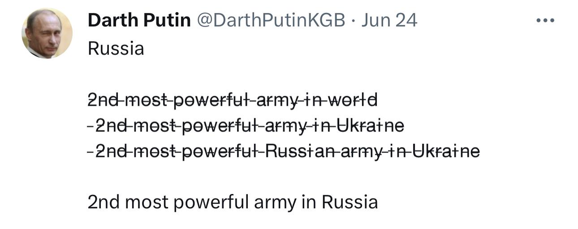578x229 pixels.
Task: Click "powerful" in the final unstruck line
Action: (211, 203)
